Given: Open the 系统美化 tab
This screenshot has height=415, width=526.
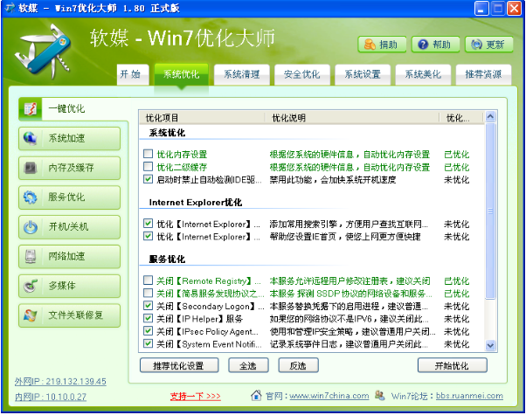Looking at the screenshot, I should (423, 74).
